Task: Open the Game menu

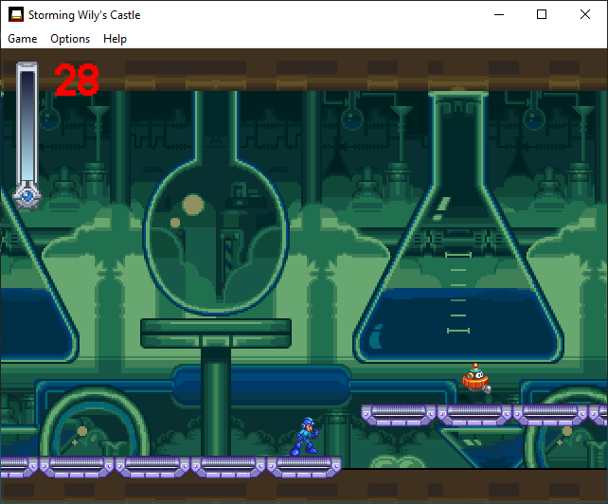Action: pos(23,39)
